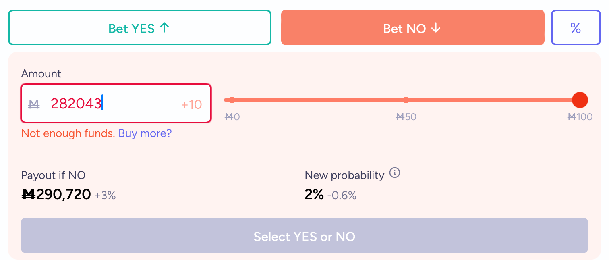
Task: Click the Not enough funds warning text
Action: (68, 133)
